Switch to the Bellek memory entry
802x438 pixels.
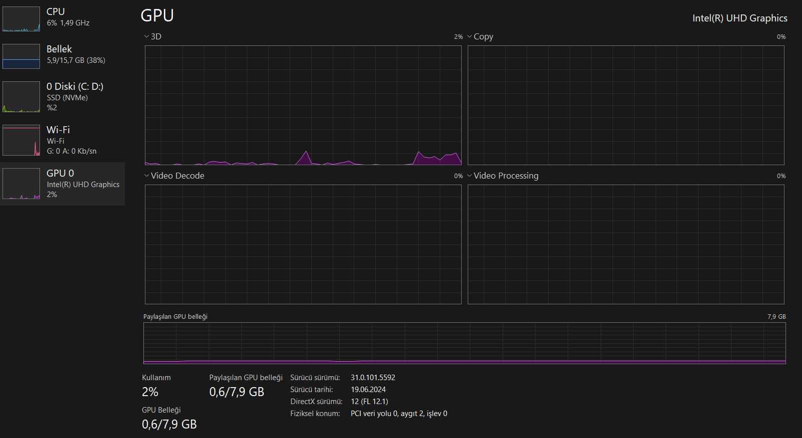point(62,56)
